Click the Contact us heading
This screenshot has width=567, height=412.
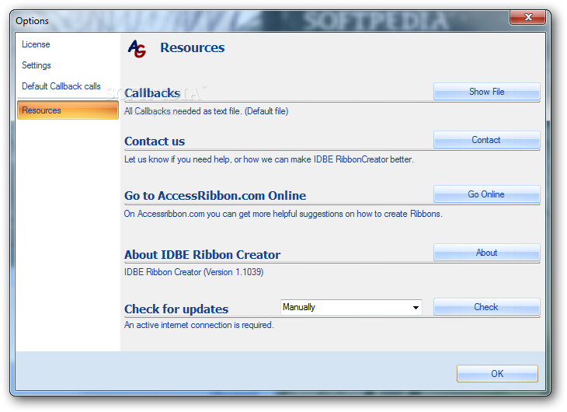pos(155,141)
